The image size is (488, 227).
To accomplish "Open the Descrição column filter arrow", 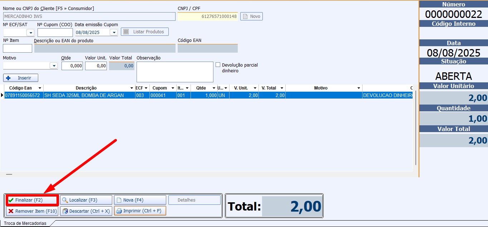I will tap(131, 88).
